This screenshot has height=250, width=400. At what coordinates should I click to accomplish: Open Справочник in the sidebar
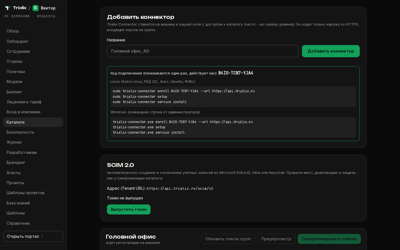coord(33,223)
